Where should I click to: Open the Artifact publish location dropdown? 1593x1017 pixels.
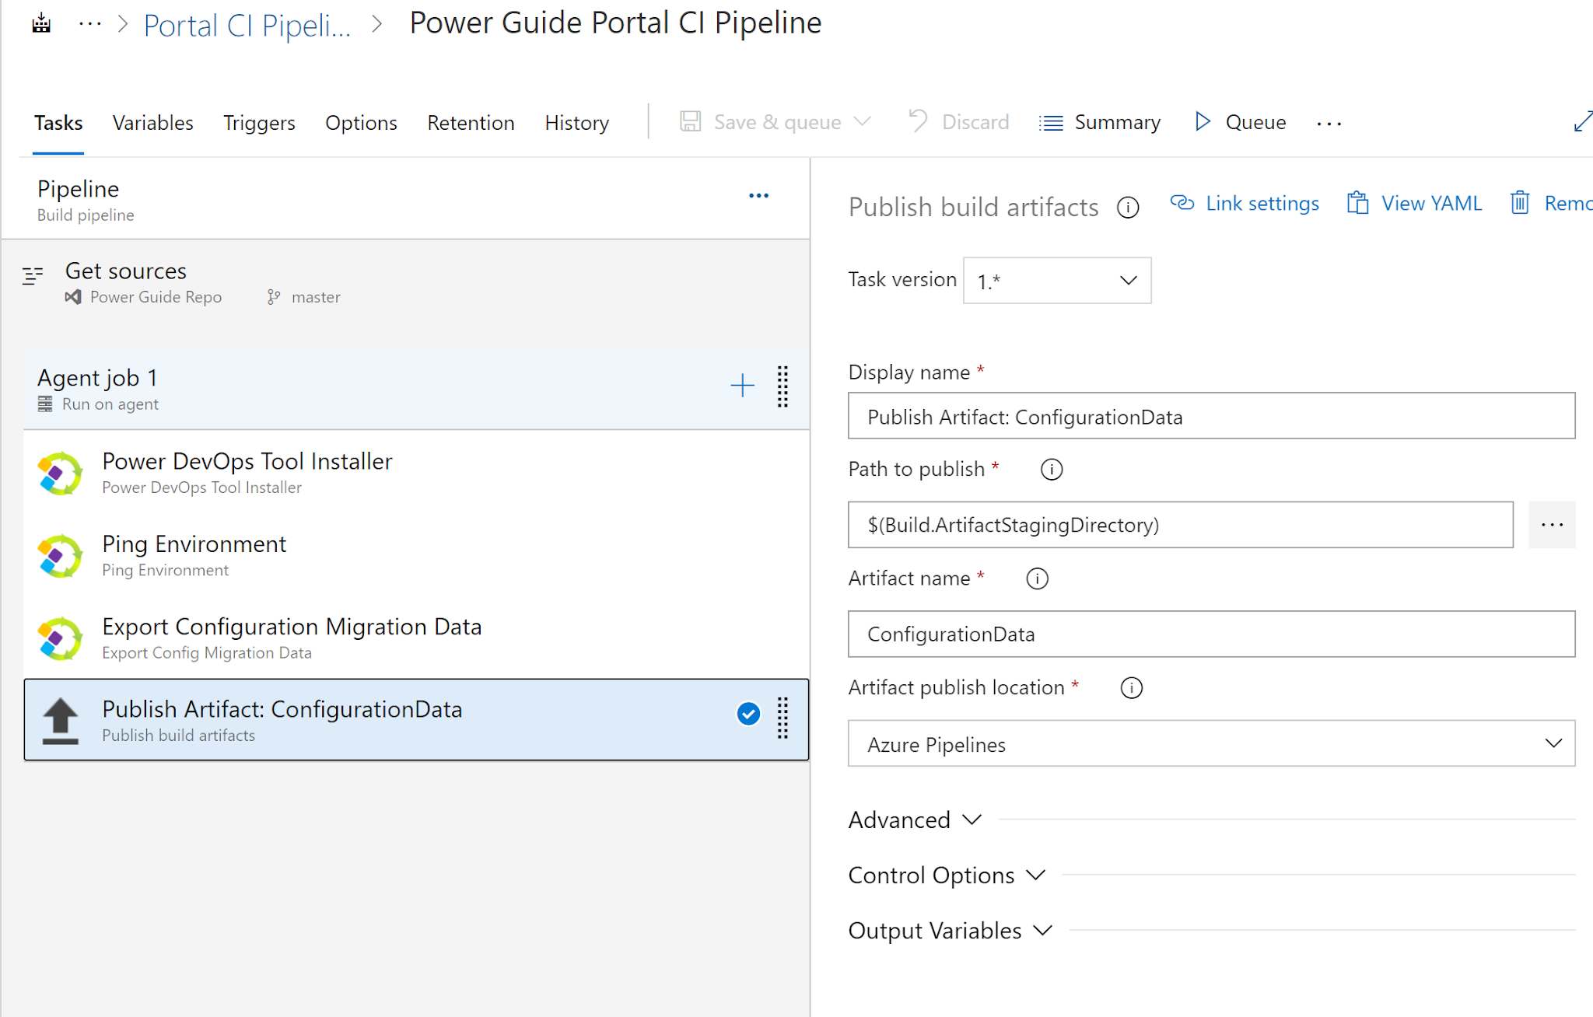[1210, 744]
